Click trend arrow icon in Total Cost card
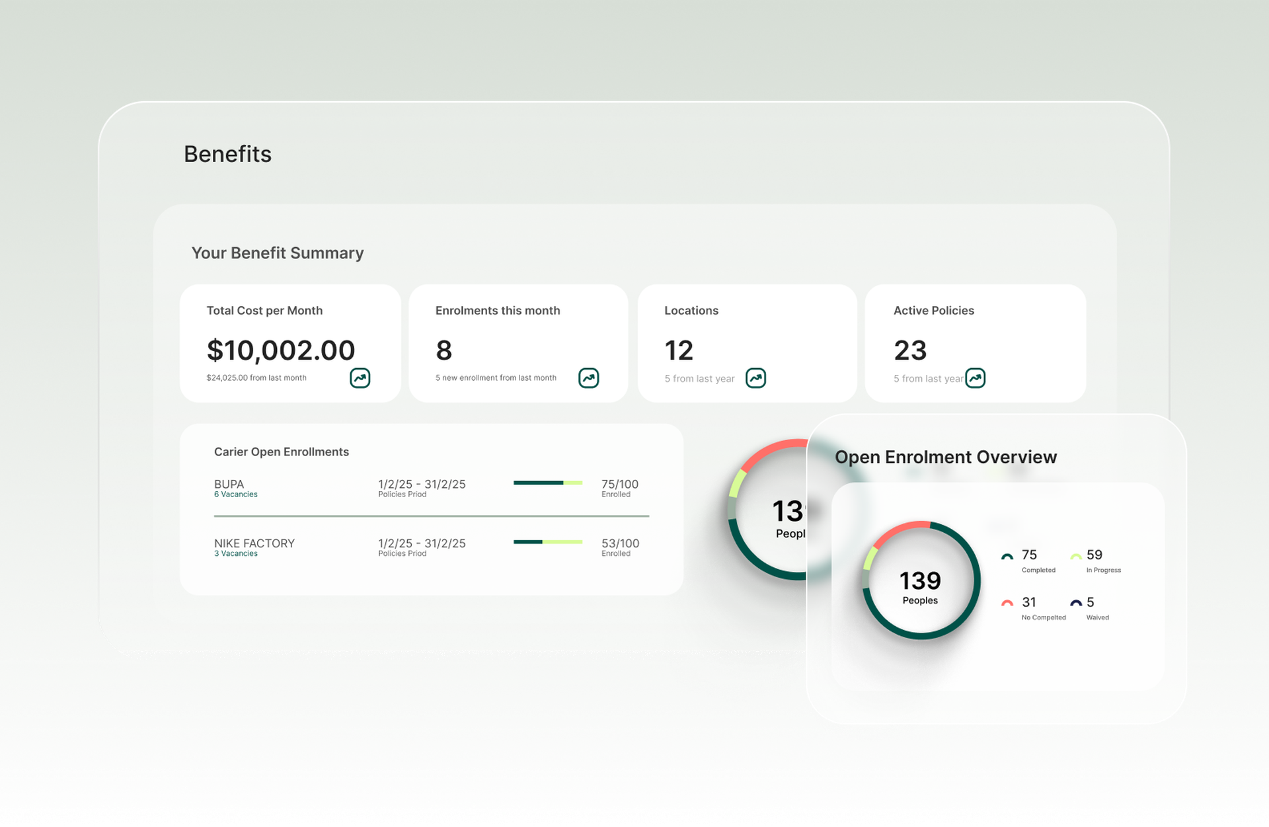The image size is (1269, 827). pyautogui.click(x=360, y=378)
